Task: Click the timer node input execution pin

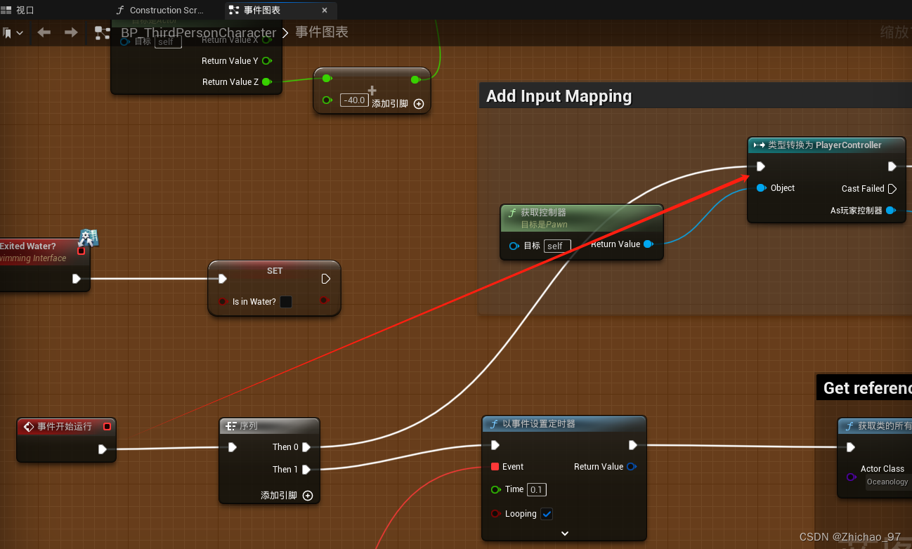Action: point(495,445)
